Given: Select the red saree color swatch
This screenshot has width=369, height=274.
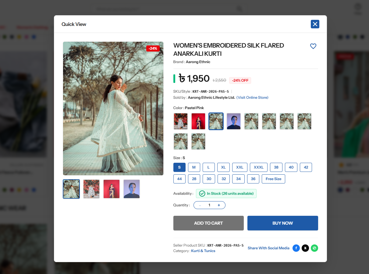Looking at the screenshot, I should (x=198, y=121).
